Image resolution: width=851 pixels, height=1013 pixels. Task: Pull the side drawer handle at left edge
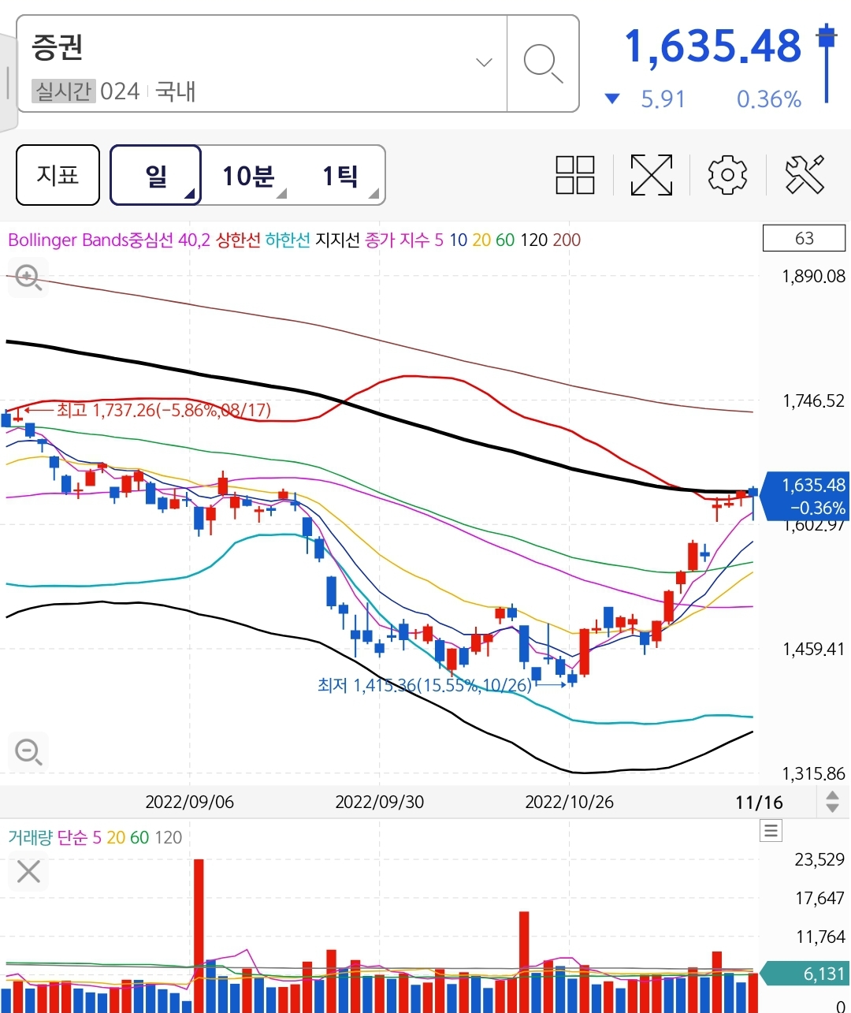pos(7,82)
